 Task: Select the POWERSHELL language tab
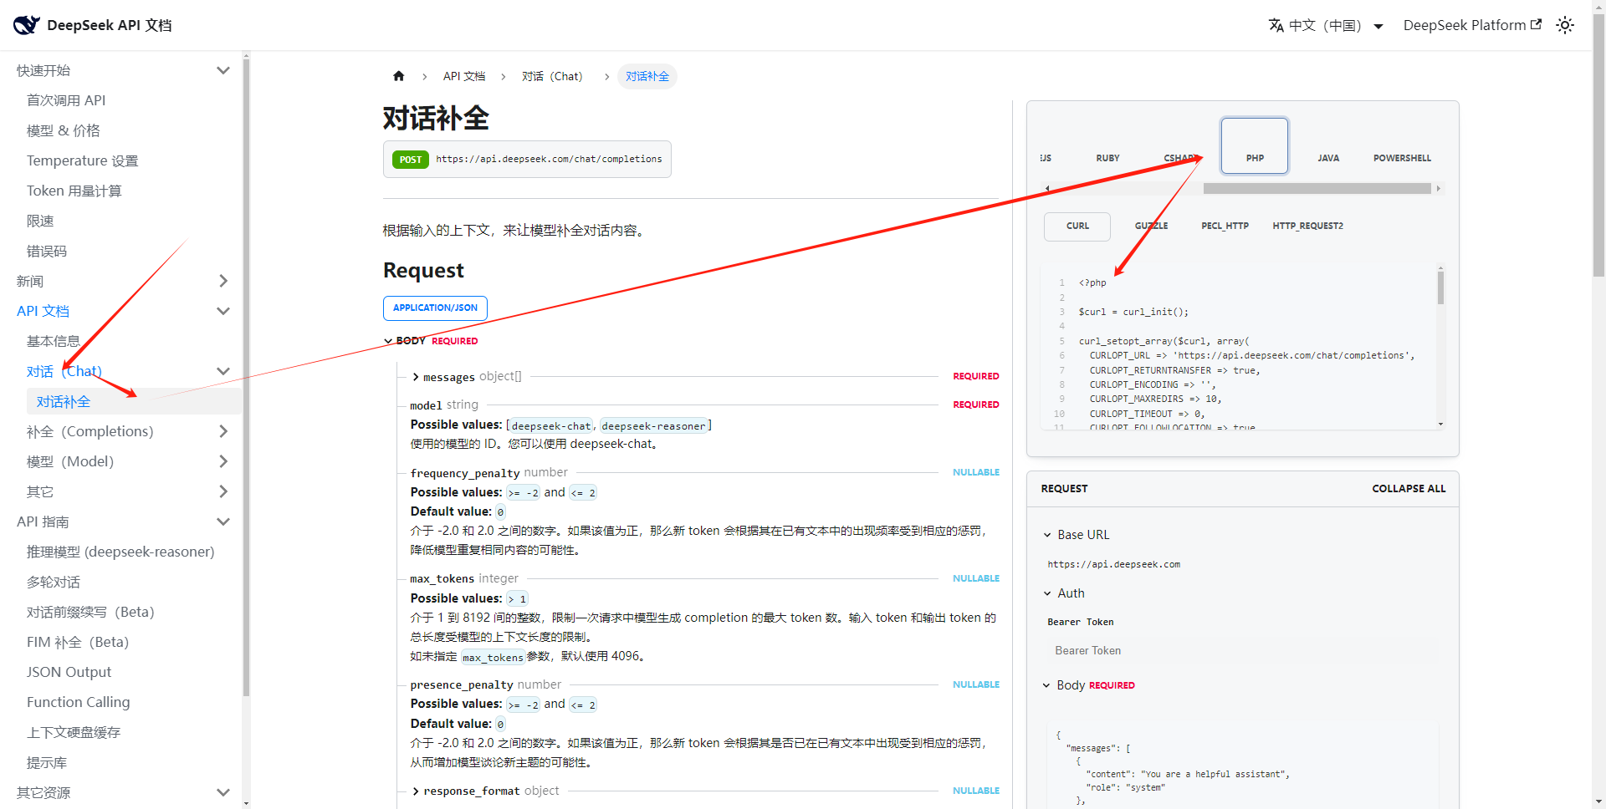(1402, 158)
